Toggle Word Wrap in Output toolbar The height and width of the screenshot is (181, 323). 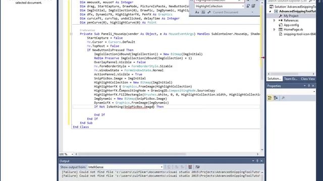click(197, 167)
